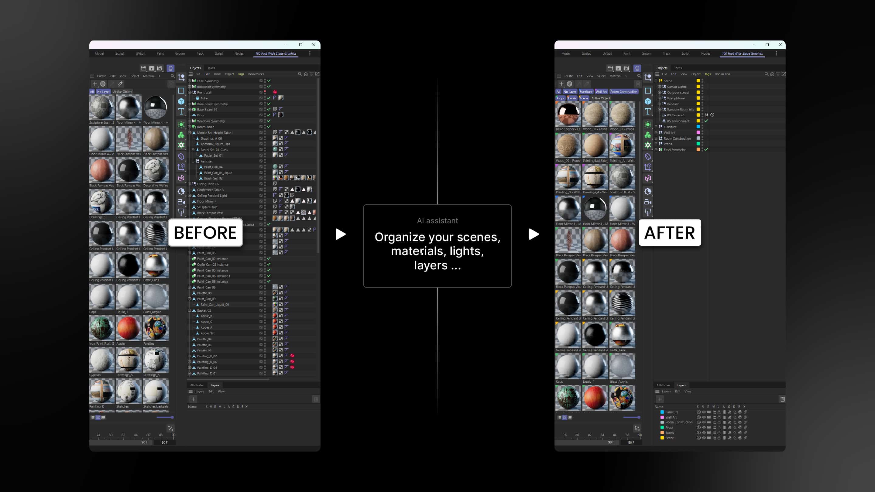Viewport: 875px width, 492px height.
Task: Select Apple material thumbnail in BEFORE window
Action: click(x=129, y=328)
